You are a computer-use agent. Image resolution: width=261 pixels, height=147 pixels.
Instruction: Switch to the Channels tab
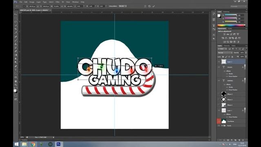click(x=227, y=46)
